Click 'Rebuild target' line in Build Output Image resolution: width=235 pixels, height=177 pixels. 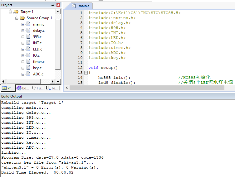pyautogui.click(x=32, y=103)
